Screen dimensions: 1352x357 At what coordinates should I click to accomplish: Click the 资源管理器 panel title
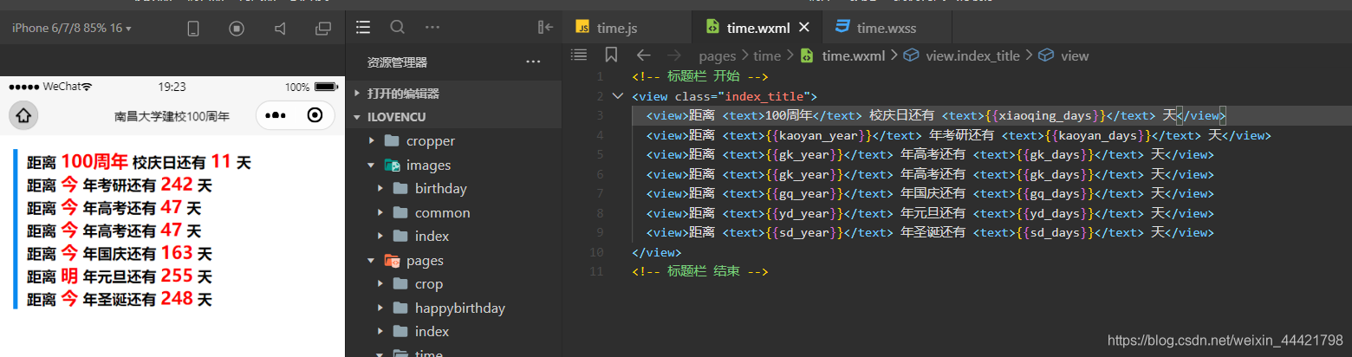(x=397, y=62)
